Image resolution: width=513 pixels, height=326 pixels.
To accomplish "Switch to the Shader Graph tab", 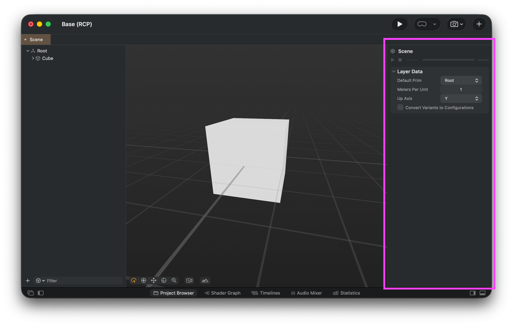I will pos(223,293).
